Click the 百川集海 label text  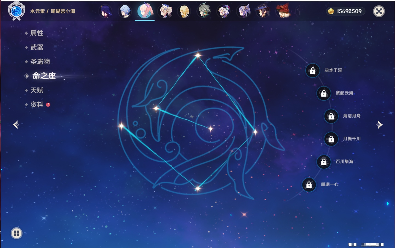pos(344,161)
